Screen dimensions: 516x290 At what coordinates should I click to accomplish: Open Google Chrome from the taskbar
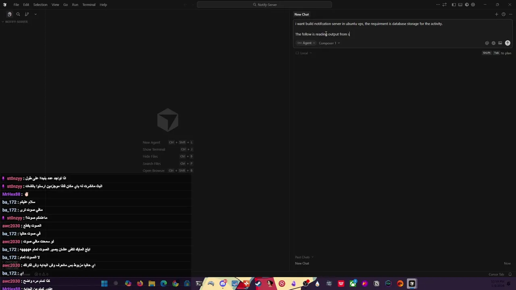pyautogui.click(x=175, y=284)
